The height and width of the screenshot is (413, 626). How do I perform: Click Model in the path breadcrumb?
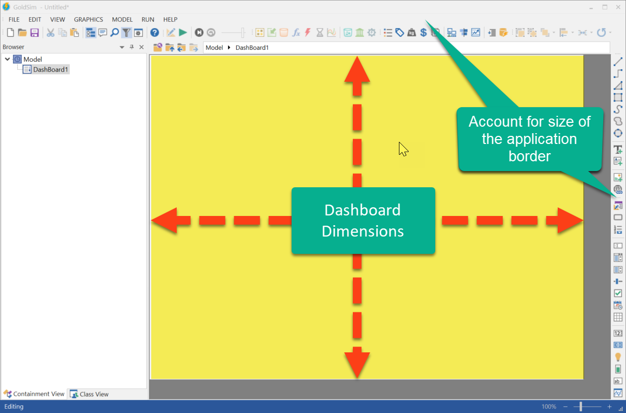pos(215,48)
